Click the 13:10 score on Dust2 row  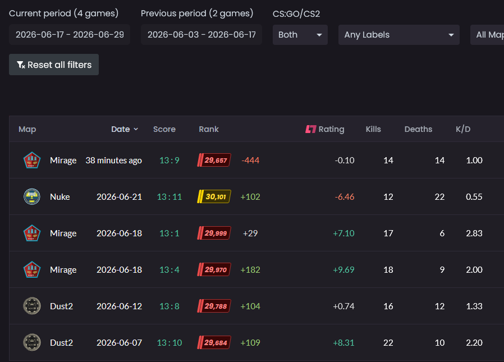169,342
